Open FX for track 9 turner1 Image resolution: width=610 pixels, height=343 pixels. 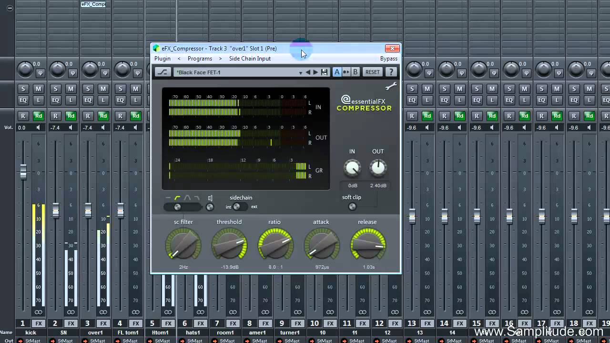tap(298, 323)
